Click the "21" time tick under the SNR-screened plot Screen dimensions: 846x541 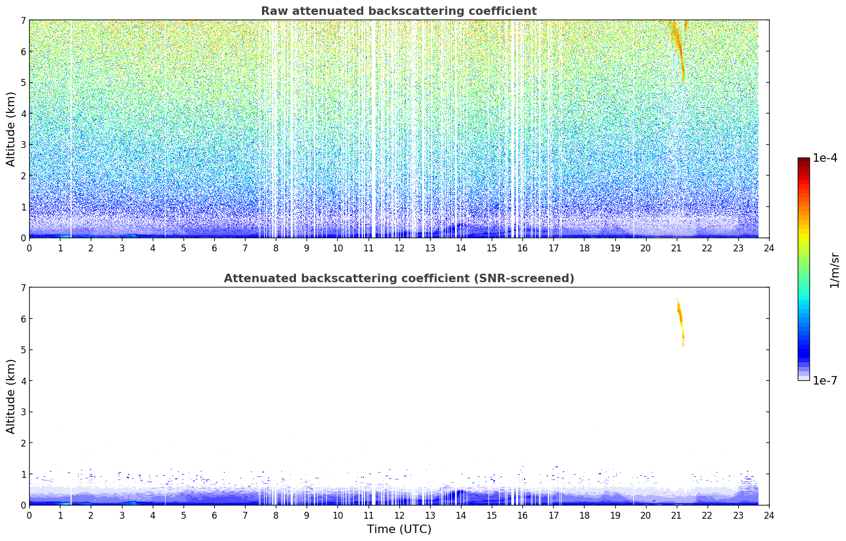pyautogui.click(x=676, y=516)
